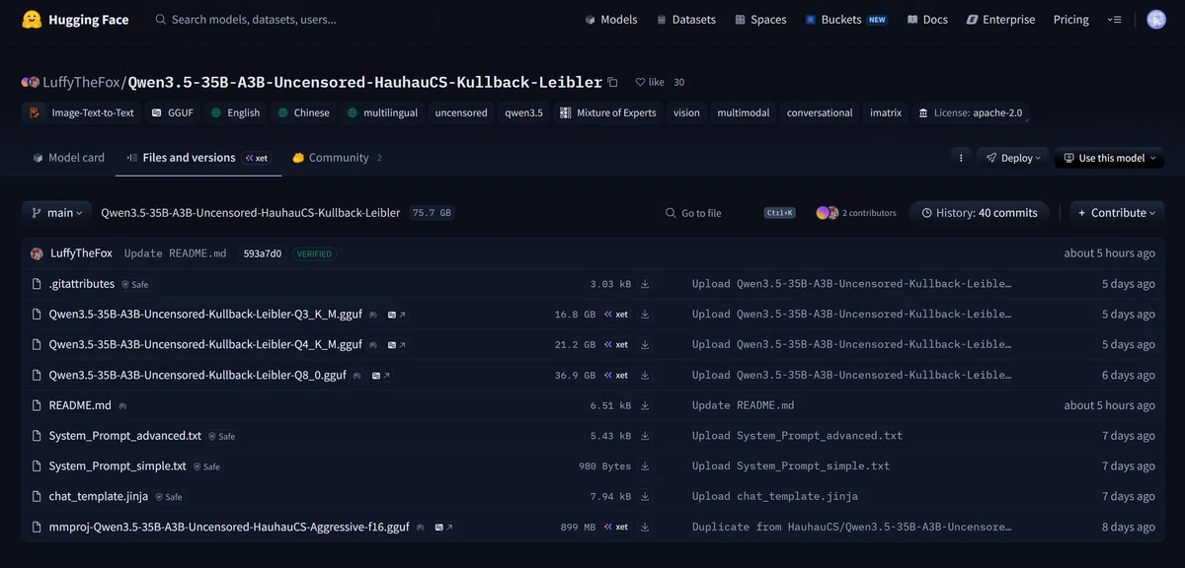Viewport: 1185px width, 568px height.
Task: Open Buckets in top navigation
Action: pos(845,20)
